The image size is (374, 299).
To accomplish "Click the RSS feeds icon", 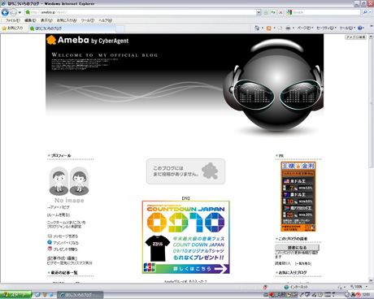I will pyautogui.click(x=269, y=28).
